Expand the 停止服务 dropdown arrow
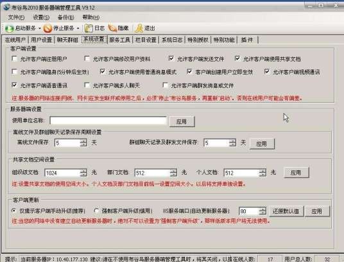This screenshot has height=262, width=344. (x=78, y=28)
